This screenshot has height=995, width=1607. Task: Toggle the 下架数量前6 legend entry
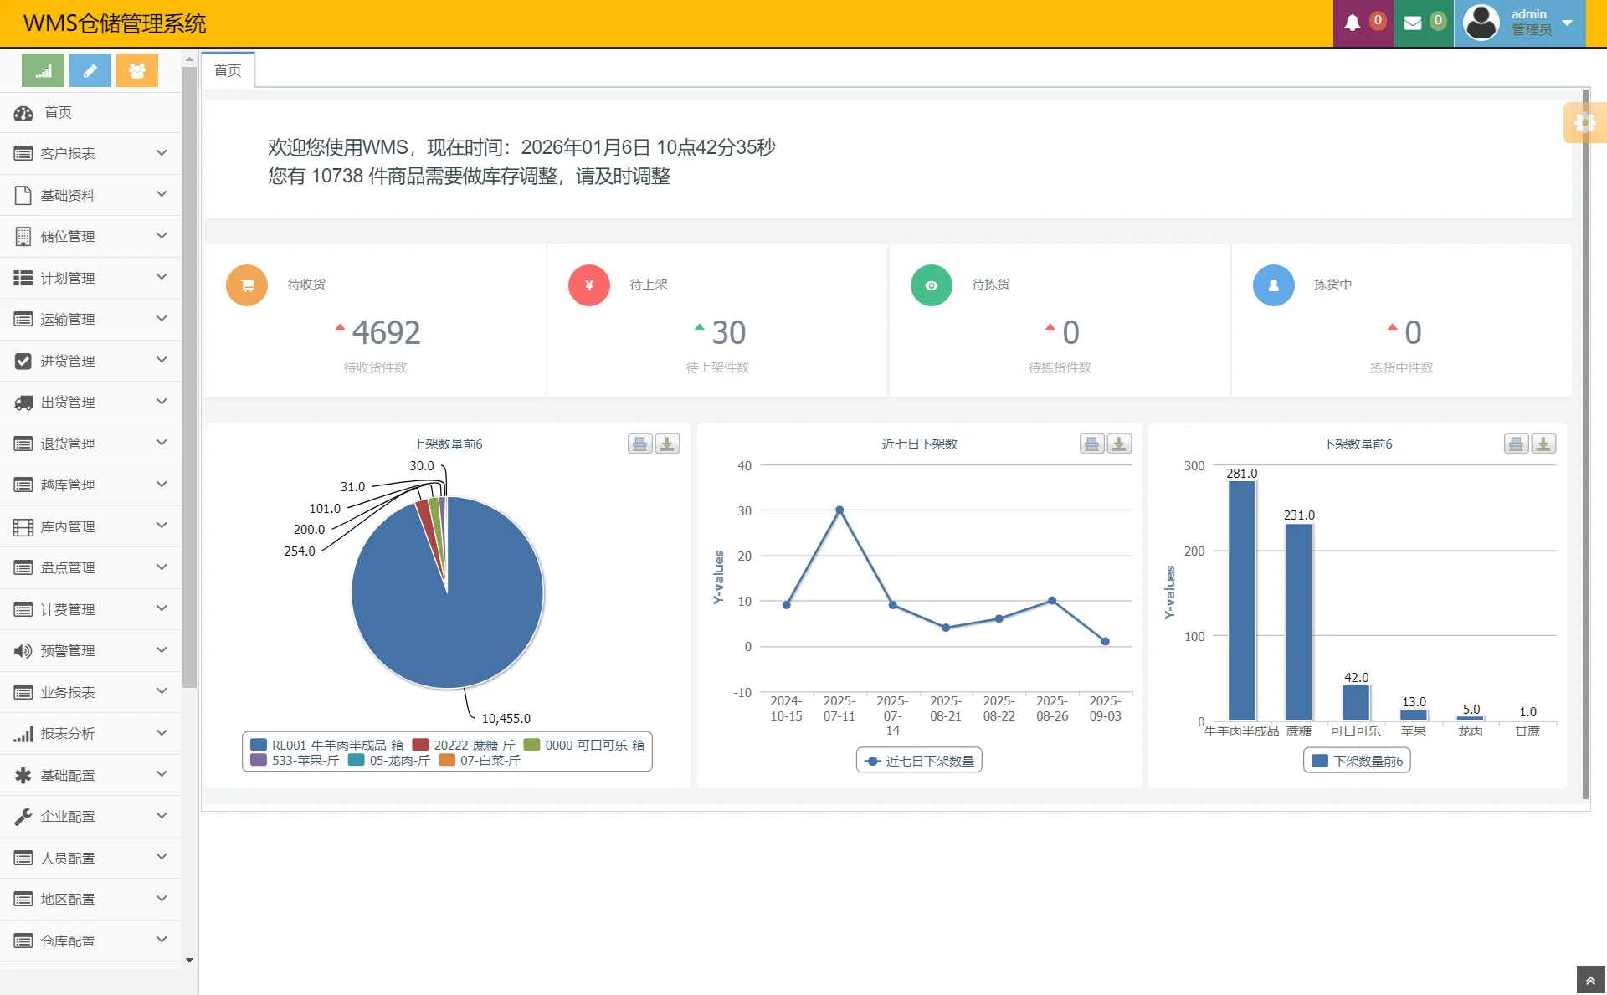pos(1357,760)
